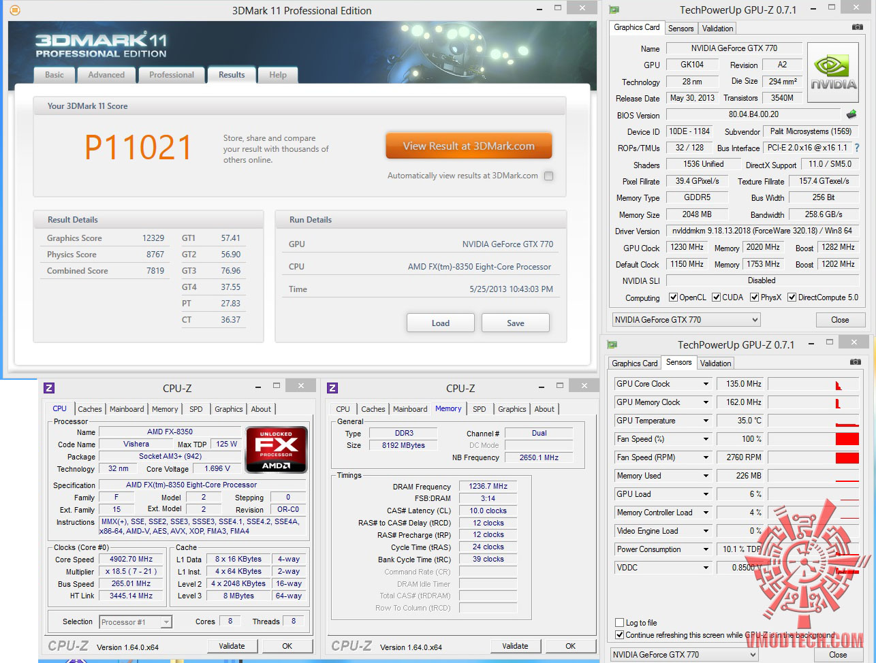The height and width of the screenshot is (663, 876).
Task: Open the graphics card selector in GPU-Z Graphics Card window
Action: pyautogui.click(x=685, y=320)
